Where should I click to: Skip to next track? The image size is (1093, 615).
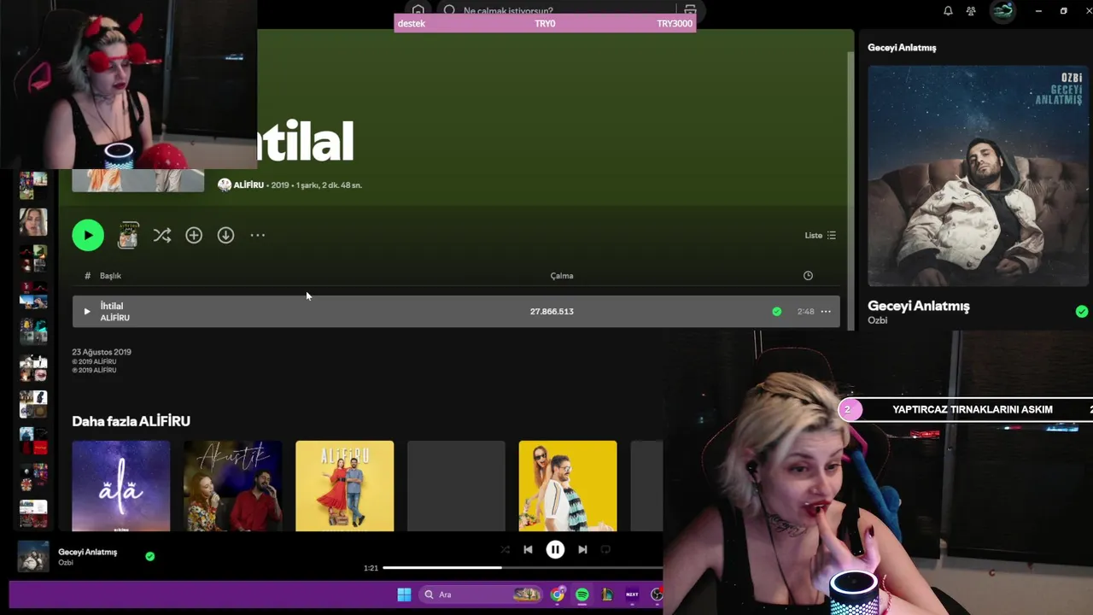click(582, 549)
